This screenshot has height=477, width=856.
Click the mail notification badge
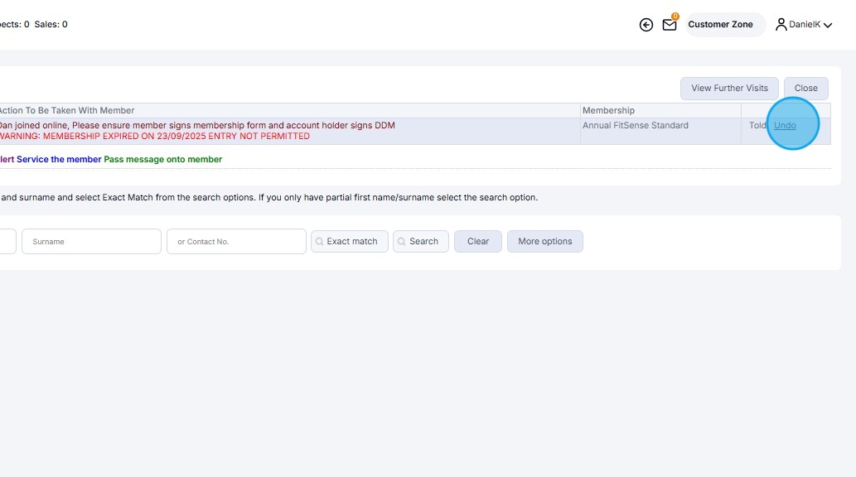click(675, 17)
